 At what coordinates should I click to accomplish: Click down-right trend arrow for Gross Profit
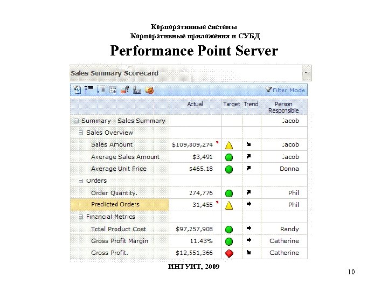coord(248,252)
